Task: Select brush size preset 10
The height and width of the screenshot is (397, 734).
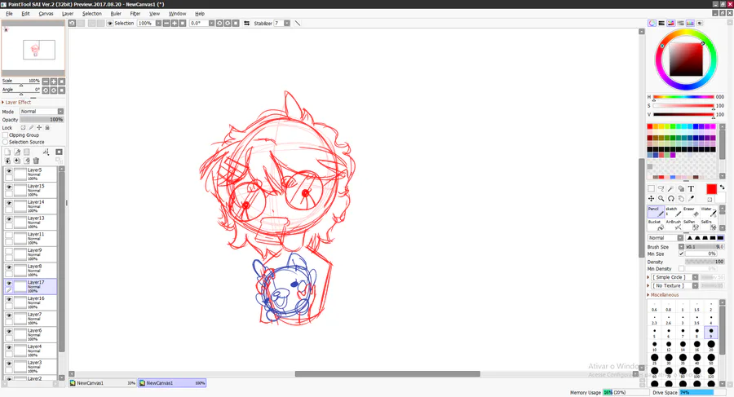Action: click(x=654, y=346)
